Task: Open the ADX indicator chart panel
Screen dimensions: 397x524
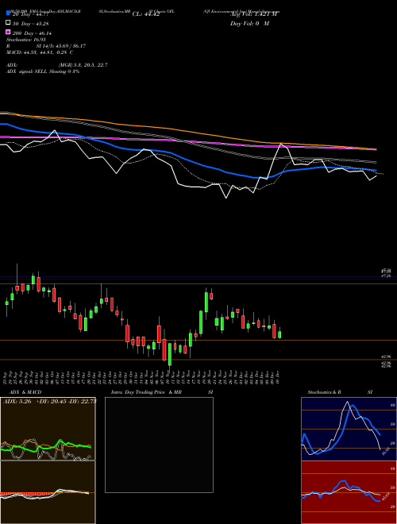Action: 48,429
